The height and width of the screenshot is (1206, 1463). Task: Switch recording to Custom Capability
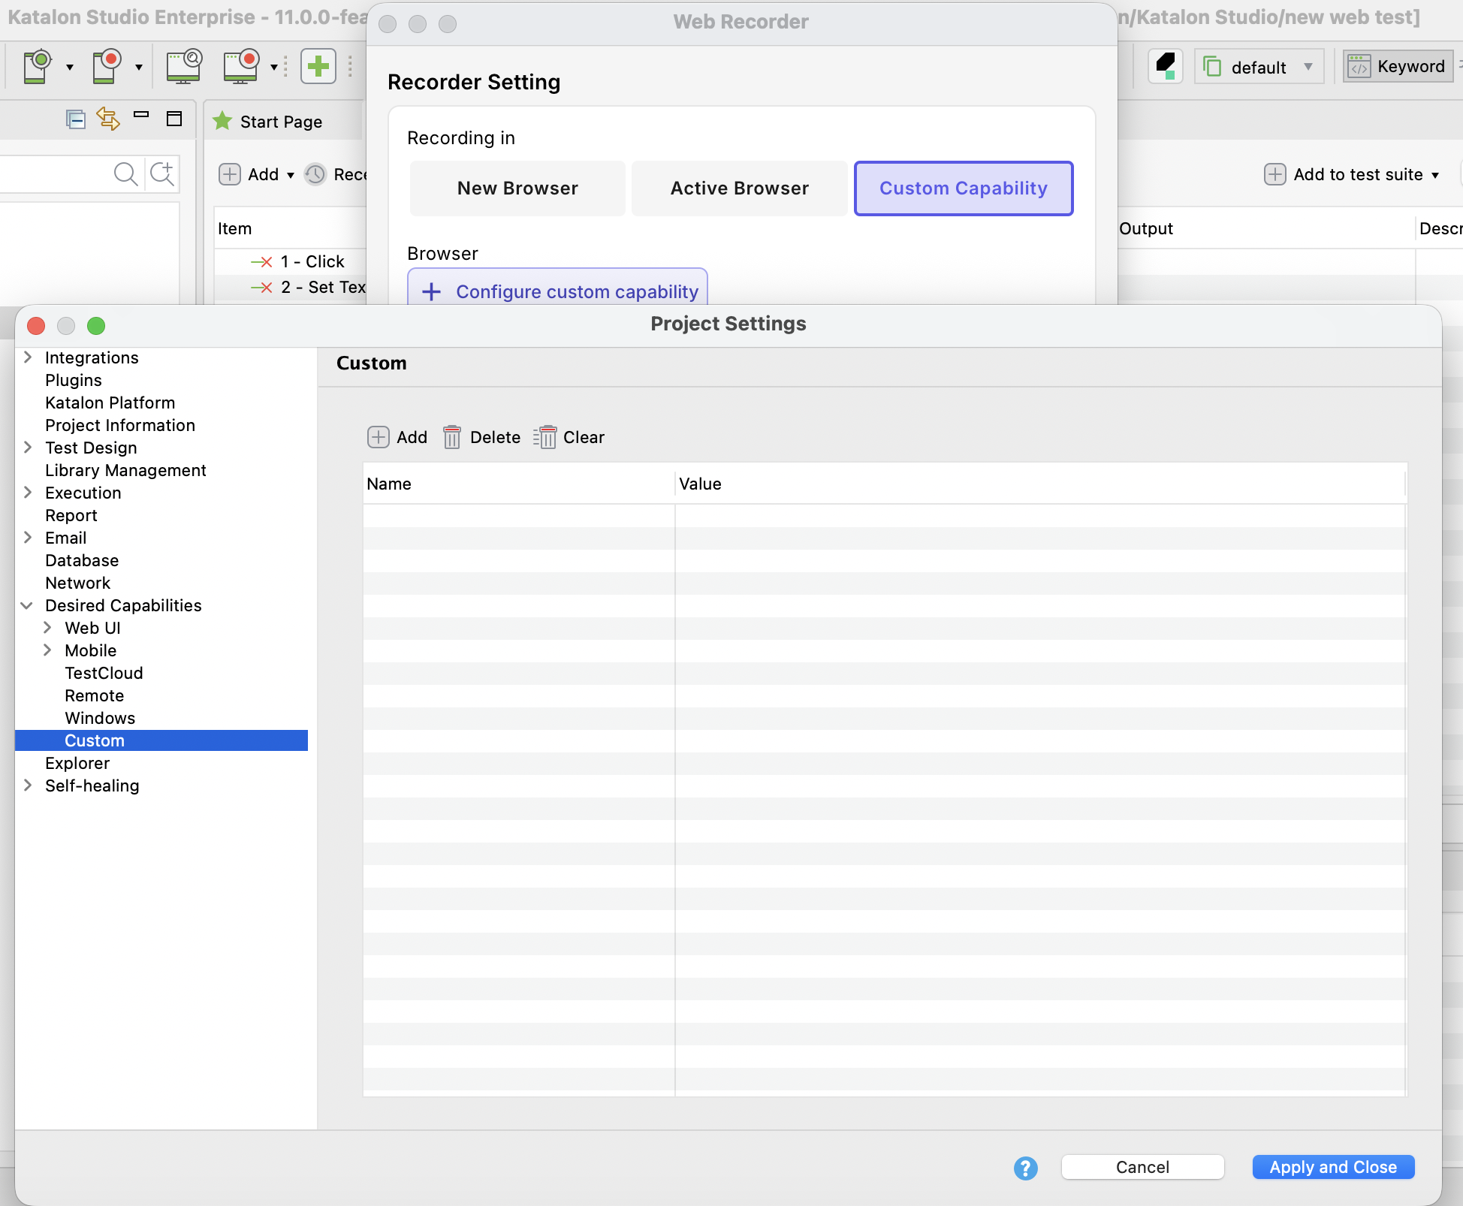tap(964, 188)
